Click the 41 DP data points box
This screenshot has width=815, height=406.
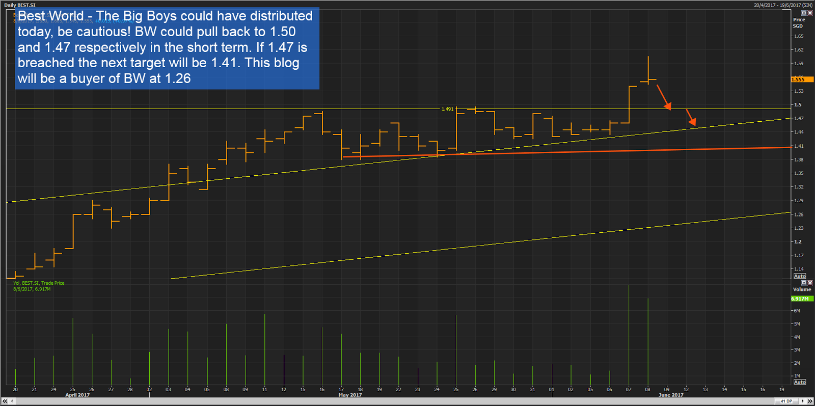click(786, 401)
